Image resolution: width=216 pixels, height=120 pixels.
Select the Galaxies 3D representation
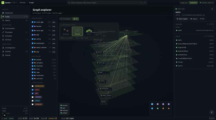(x=66, y=31)
